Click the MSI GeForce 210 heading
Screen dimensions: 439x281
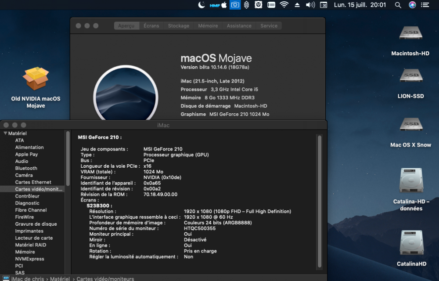(100, 137)
